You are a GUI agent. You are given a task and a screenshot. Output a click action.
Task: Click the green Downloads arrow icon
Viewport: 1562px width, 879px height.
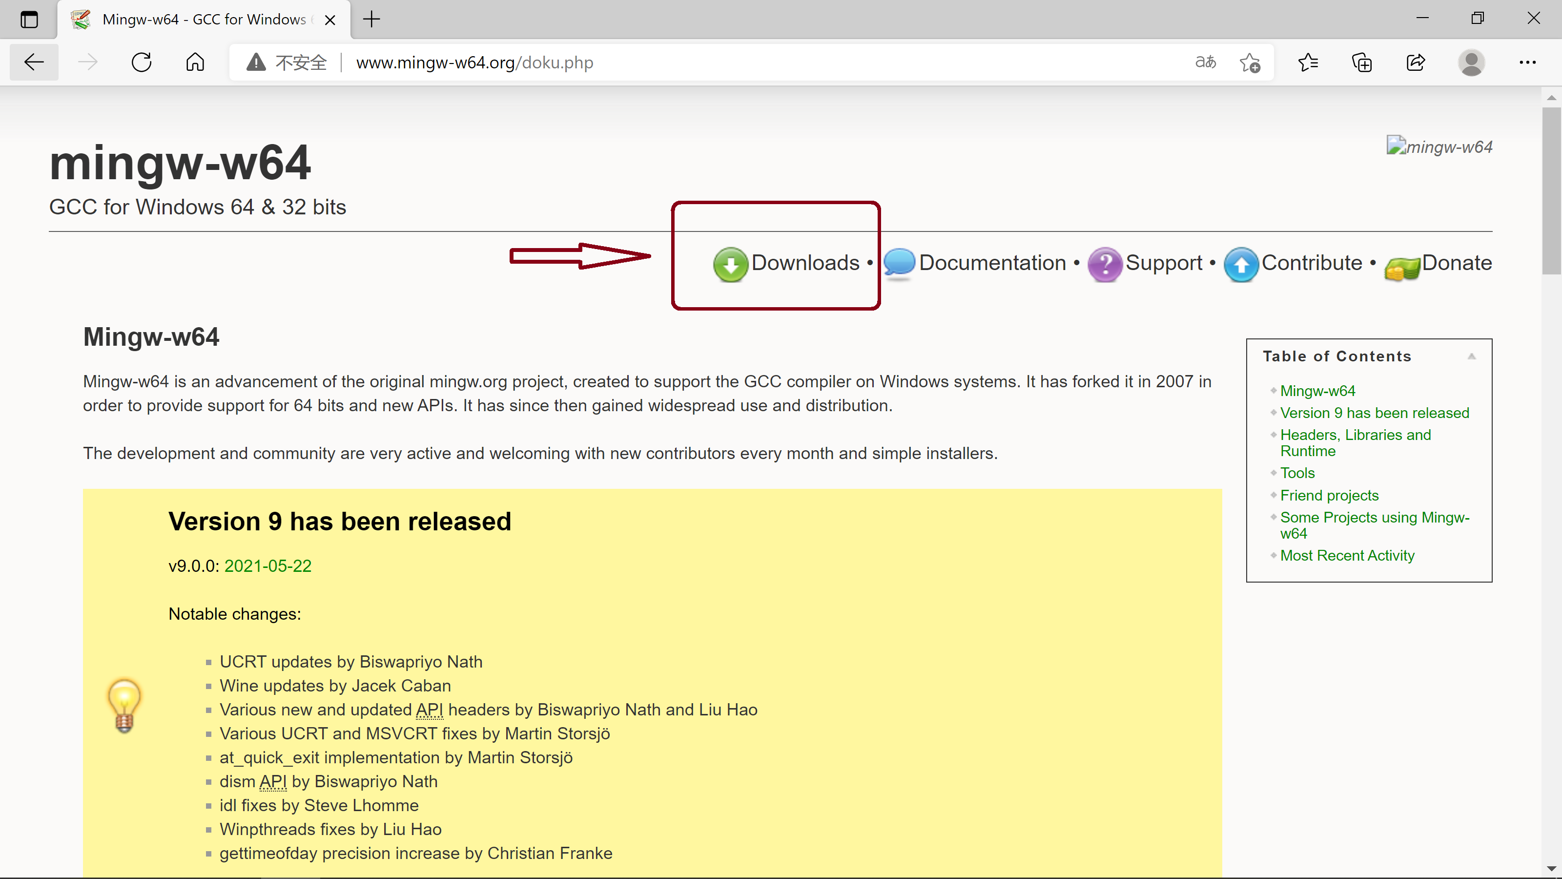(730, 265)
